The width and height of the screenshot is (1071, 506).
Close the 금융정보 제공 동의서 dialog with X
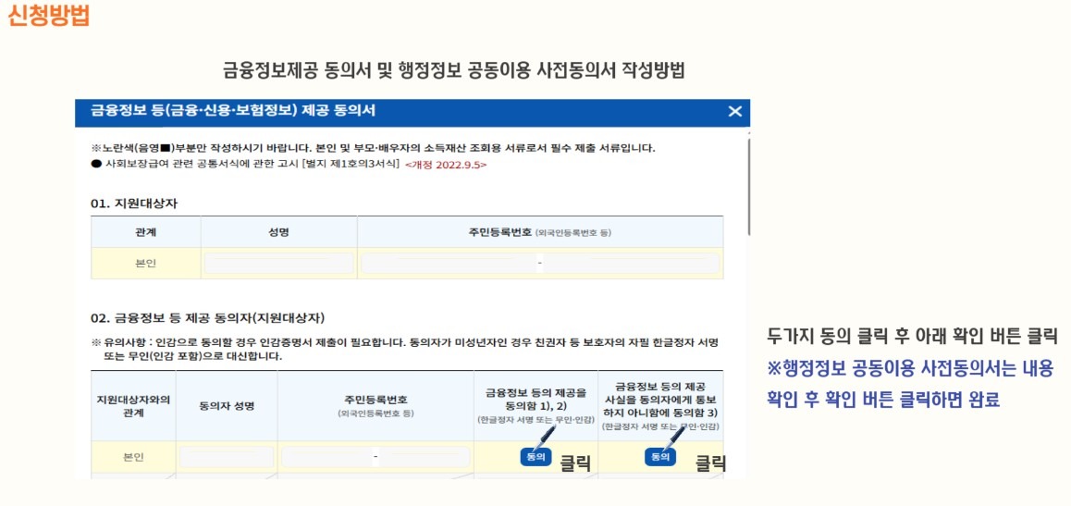(734, 111)
